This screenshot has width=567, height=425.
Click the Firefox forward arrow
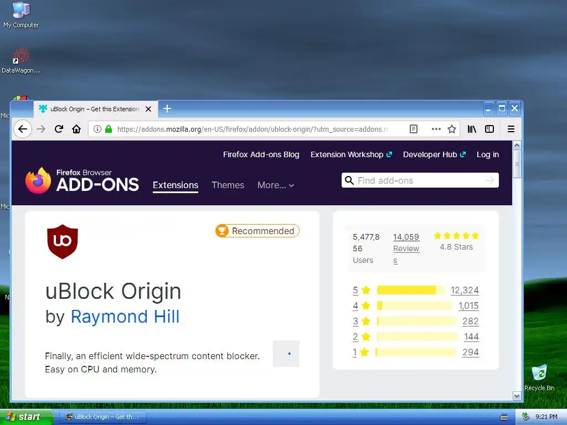[41, 129]
